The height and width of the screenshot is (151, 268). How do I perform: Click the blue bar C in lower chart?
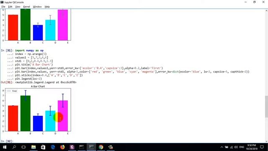pos(38,123)
